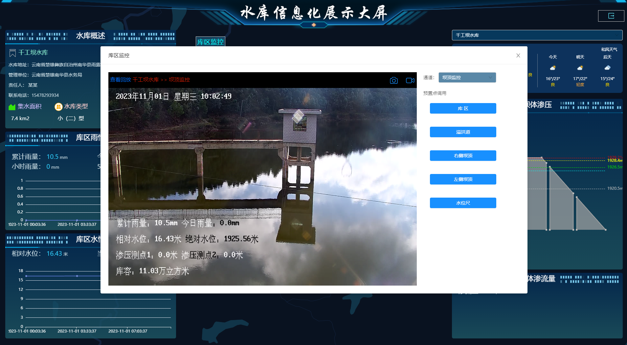Screen dimensions: 627x345
Task: Click the weather icon under 后天
Action: click(607, 68)
